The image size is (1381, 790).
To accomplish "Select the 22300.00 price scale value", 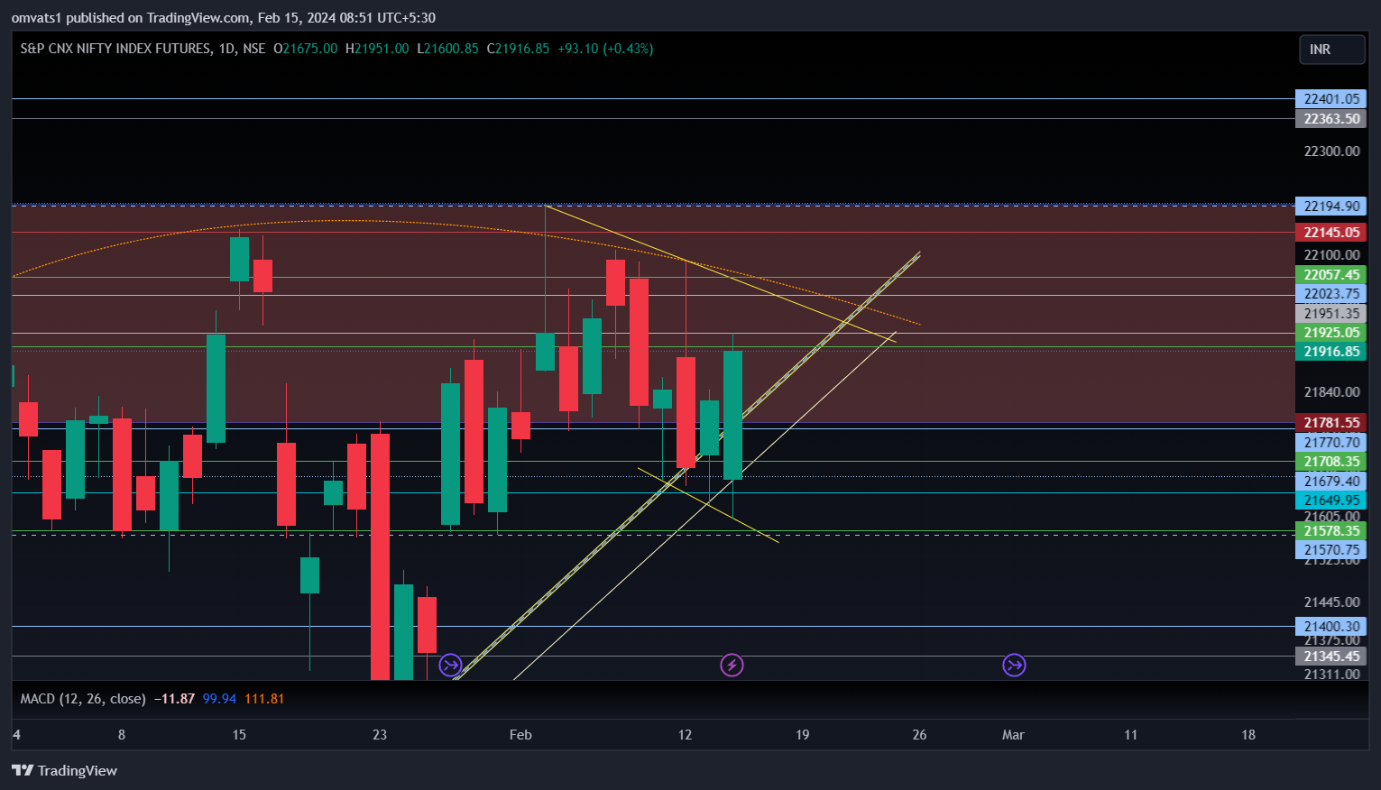I will [1331, 152].
